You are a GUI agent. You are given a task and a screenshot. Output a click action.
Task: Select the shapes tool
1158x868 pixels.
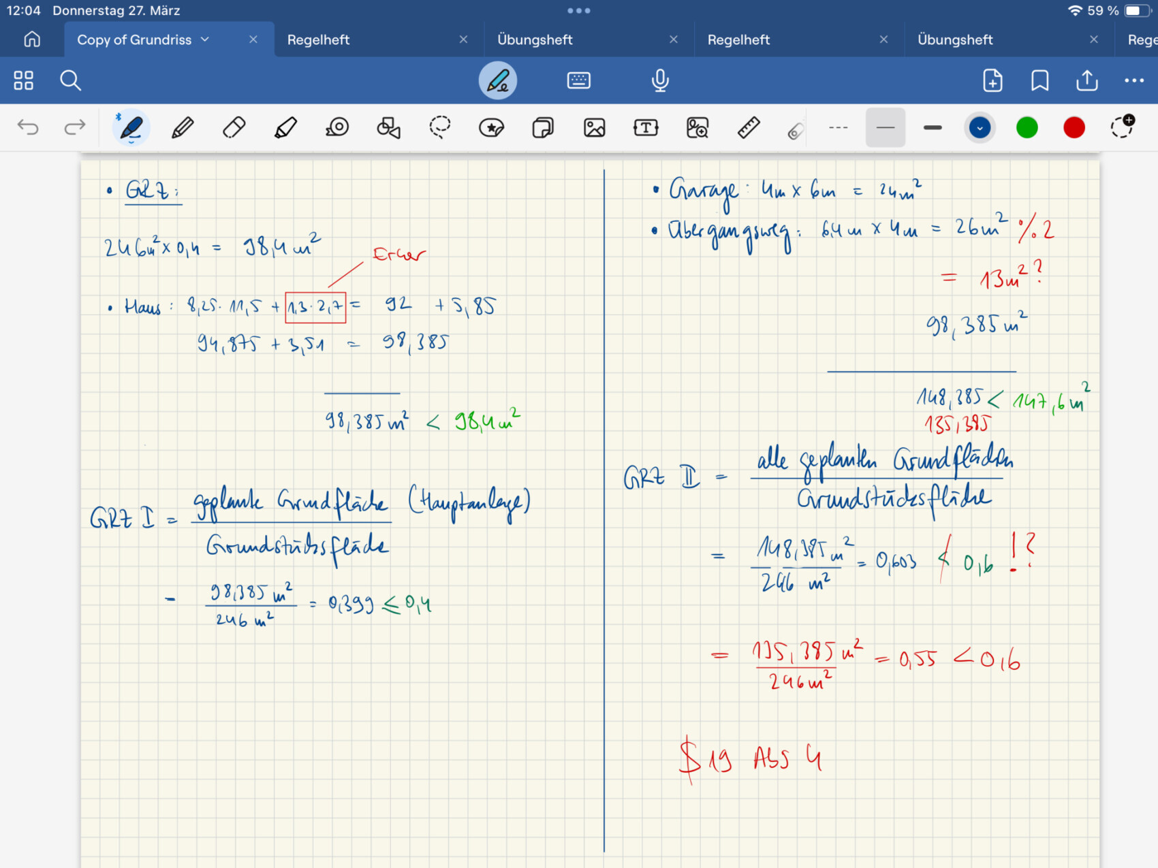point(388,127)
